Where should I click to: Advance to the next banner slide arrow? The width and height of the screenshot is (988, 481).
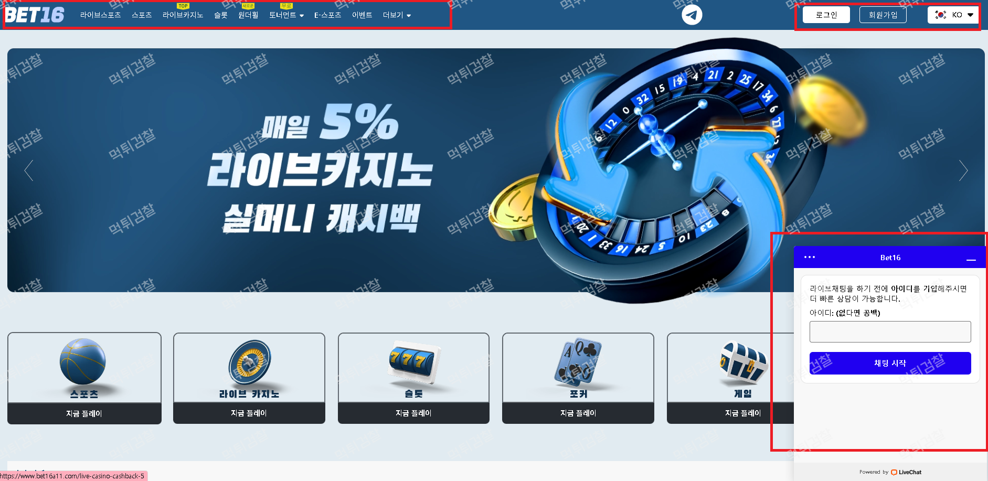963,170
